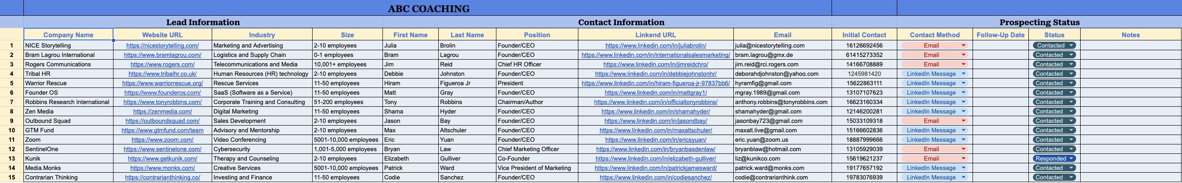Screen dimensions: 1182x183
Task: Select the cell containing liz@kunikco.com
Action: (x=782, y=159)
